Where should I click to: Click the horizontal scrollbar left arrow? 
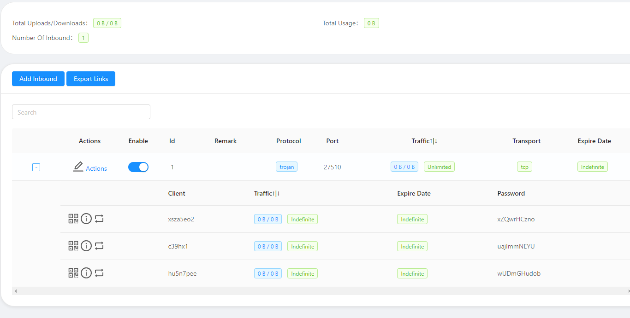point(15,291)
